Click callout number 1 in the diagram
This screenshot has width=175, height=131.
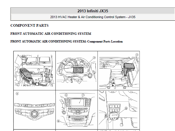(16, 76)
